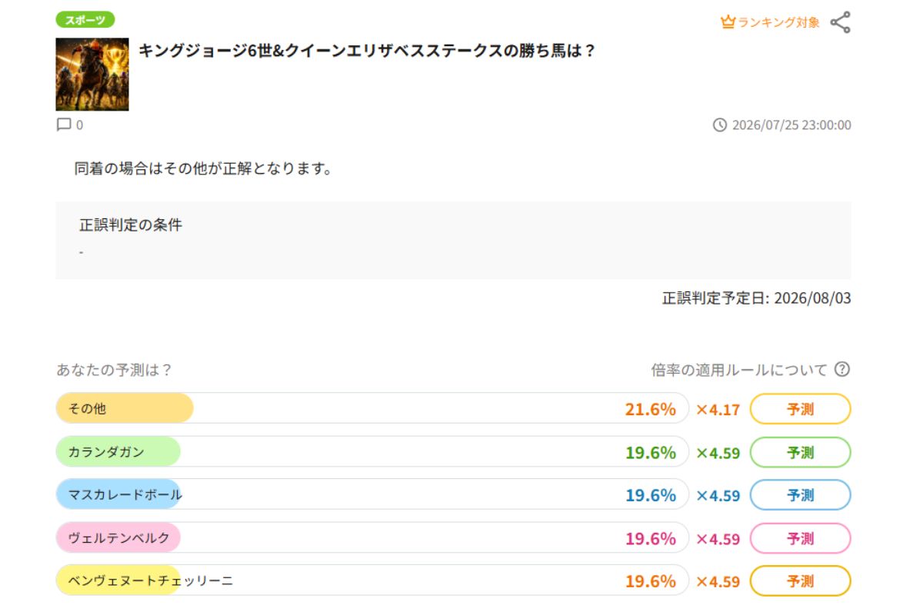The height and width of the screenshot is (615, 923).
Task: Select the pink ヴェルテンベルク option bar
Action: click(x=372, y=537)
